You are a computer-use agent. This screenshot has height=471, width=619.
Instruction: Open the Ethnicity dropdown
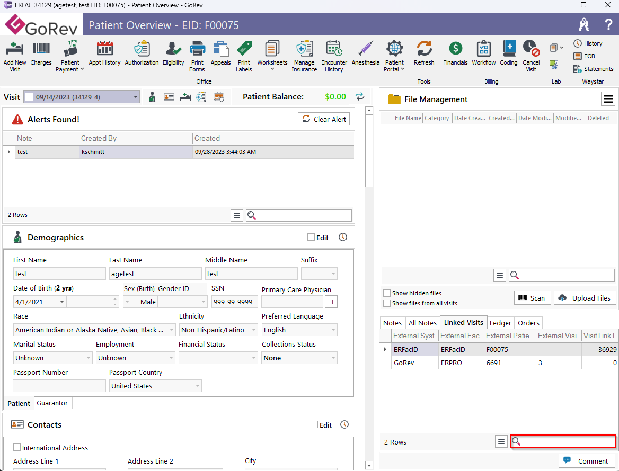pos(254,330)
